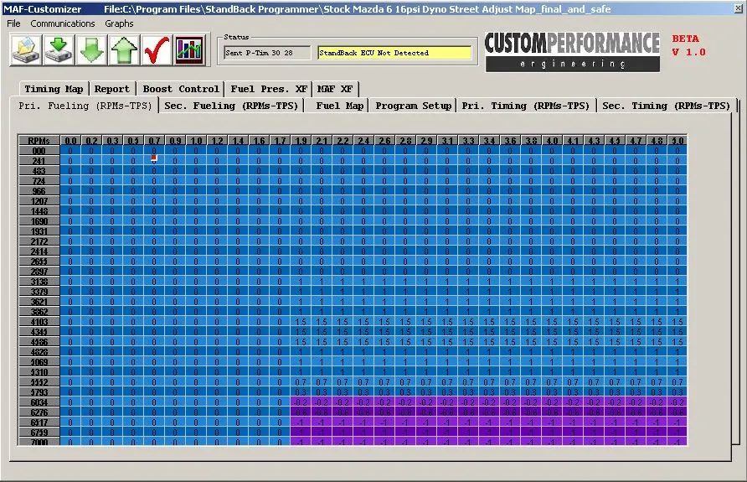
Task: Click the save-to-drive icon with green arrow
Action: click(59, 51)
